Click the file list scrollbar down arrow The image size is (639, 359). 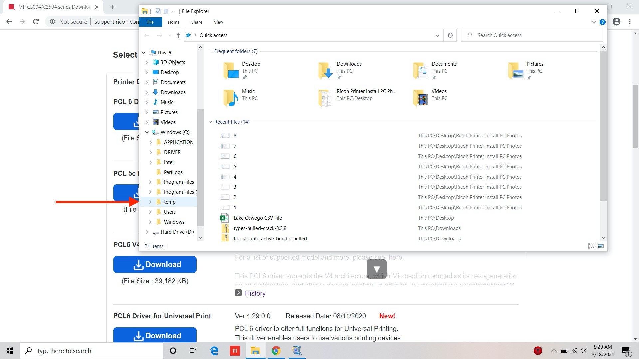point(603,238)
